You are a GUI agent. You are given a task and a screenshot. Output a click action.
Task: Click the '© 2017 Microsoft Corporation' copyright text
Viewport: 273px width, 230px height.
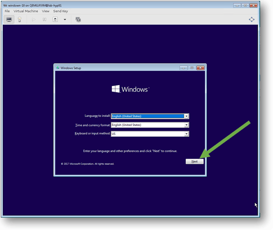point(87,164)
